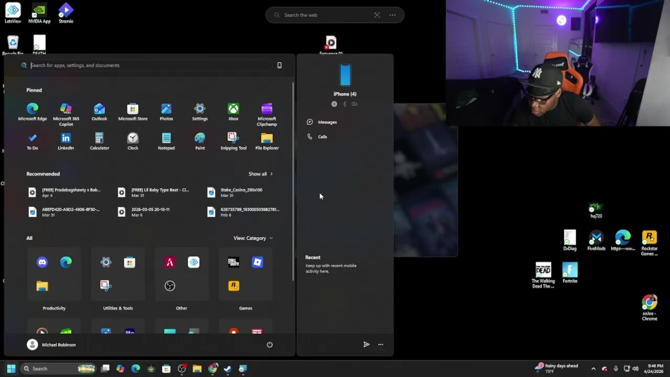The image size is (670, 377).
Task: Open Settings from pinned apps
Action: [x=200, y=112]
